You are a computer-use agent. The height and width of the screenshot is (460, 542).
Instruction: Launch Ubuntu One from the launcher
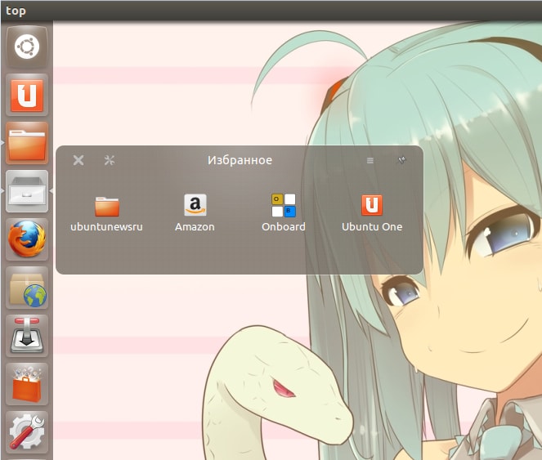tap(27, 95)
